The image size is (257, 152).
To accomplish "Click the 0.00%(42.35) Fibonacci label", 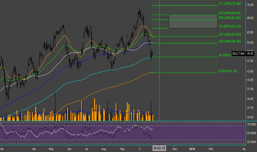I will (x=228, y=71).
